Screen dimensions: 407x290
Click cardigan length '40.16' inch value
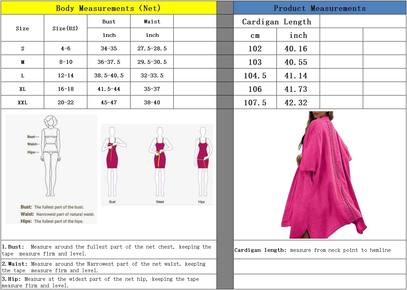point(298,48)
